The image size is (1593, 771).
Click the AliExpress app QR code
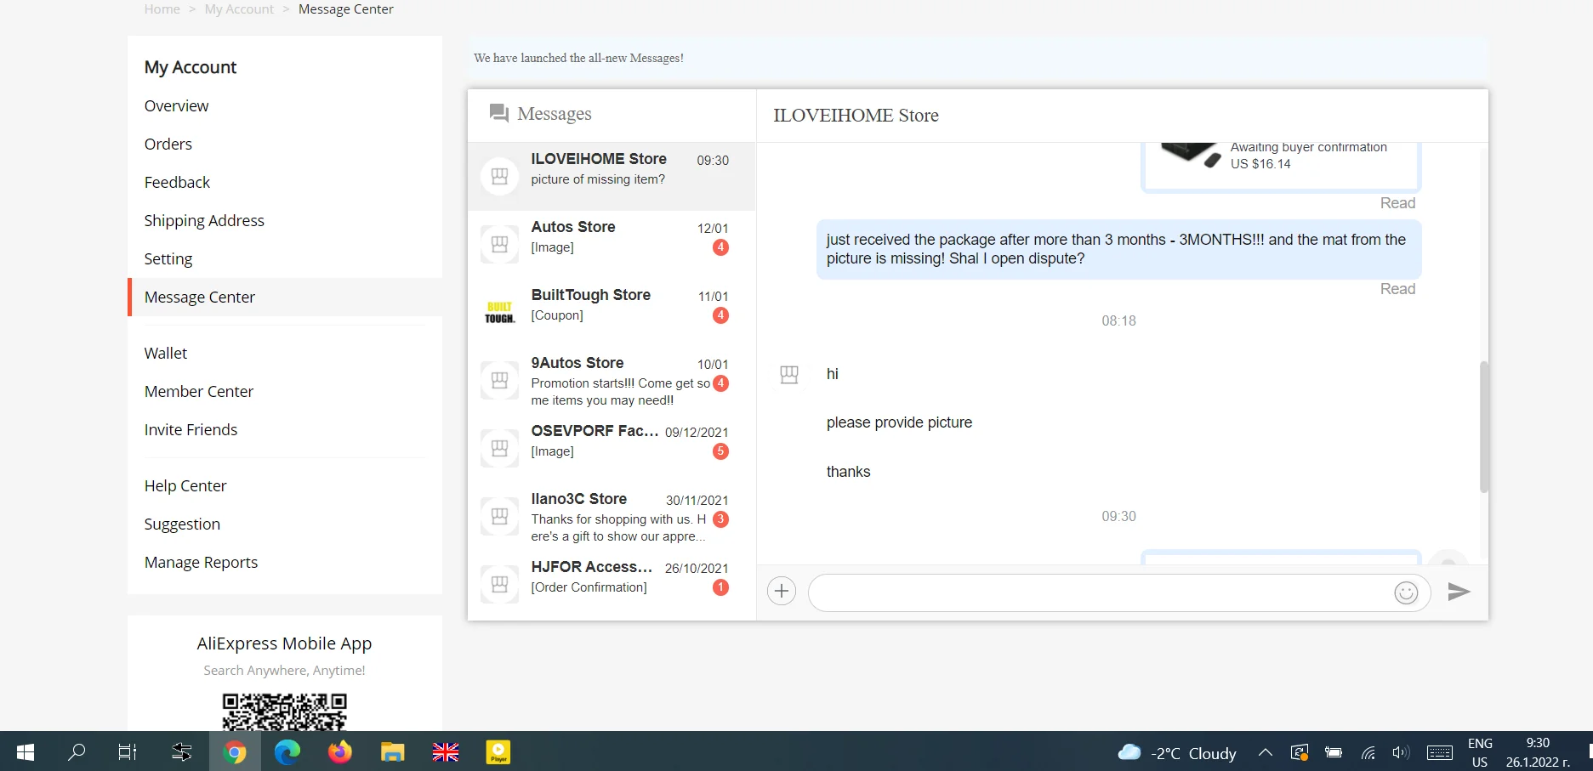click(284, 712)
